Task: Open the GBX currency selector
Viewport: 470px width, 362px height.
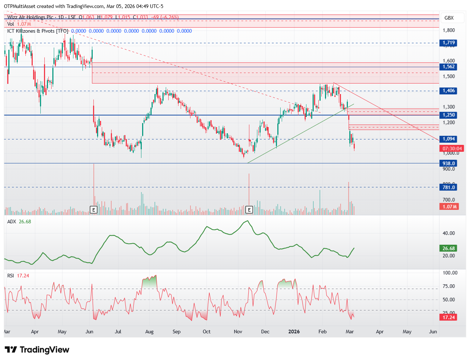Action: coord(449,18)
